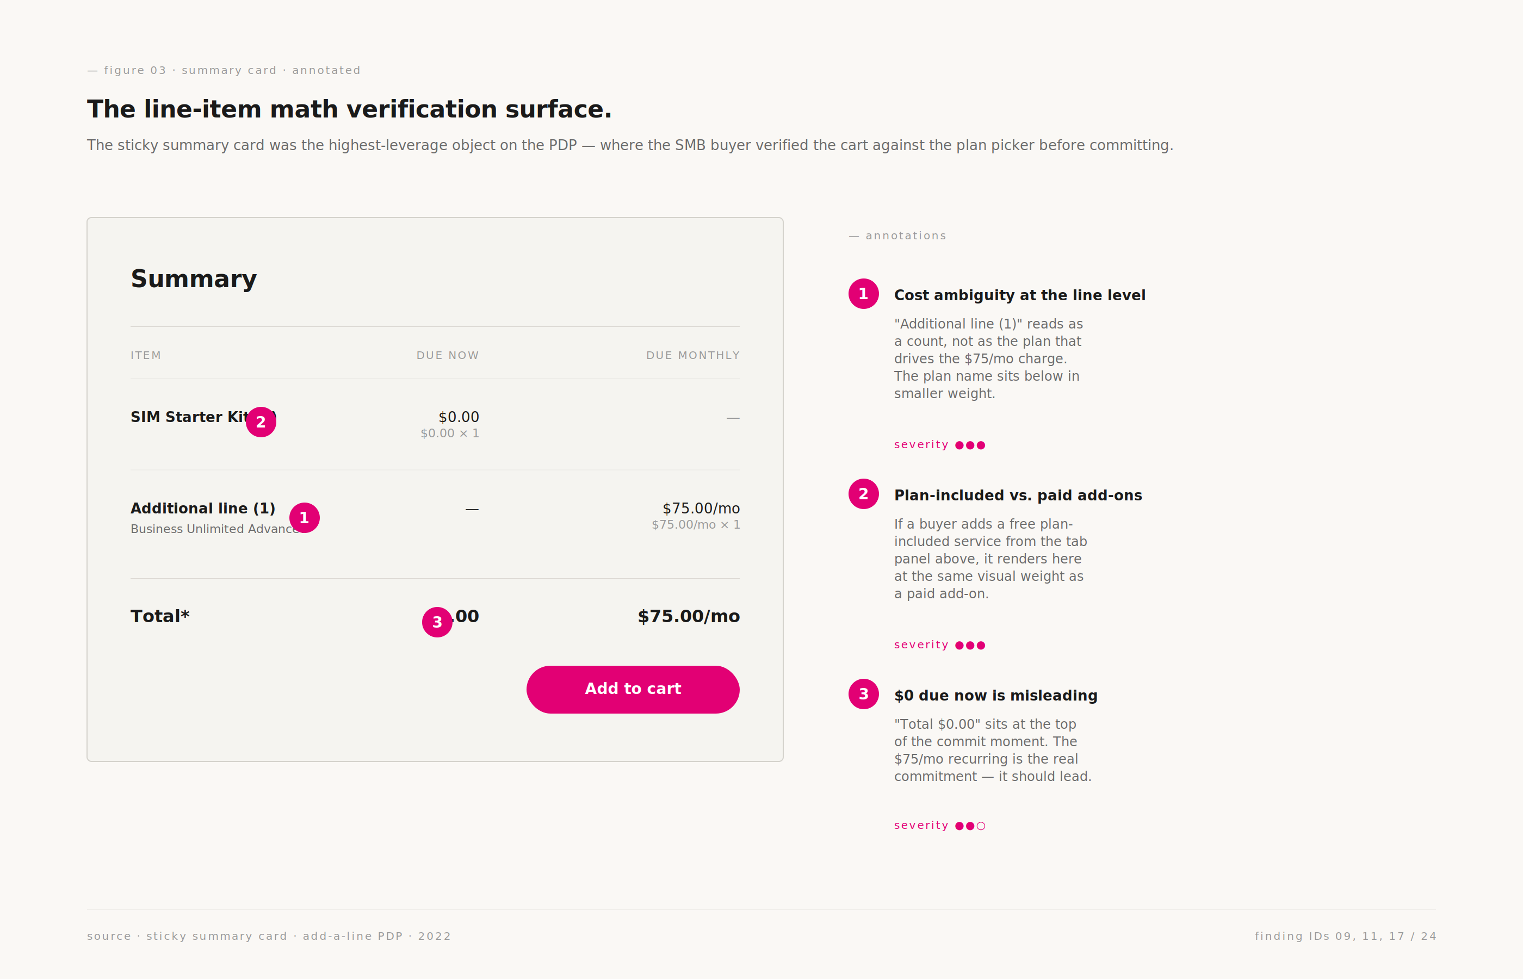Screen dimensions: 1523x979
Task: Click severity dots under Cost ambiguity annotation
Action: tap(970, 445)
